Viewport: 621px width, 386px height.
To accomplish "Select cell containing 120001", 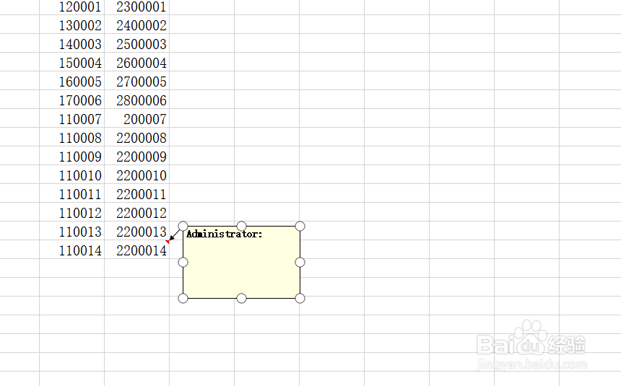I will click(x=72, y=7).
